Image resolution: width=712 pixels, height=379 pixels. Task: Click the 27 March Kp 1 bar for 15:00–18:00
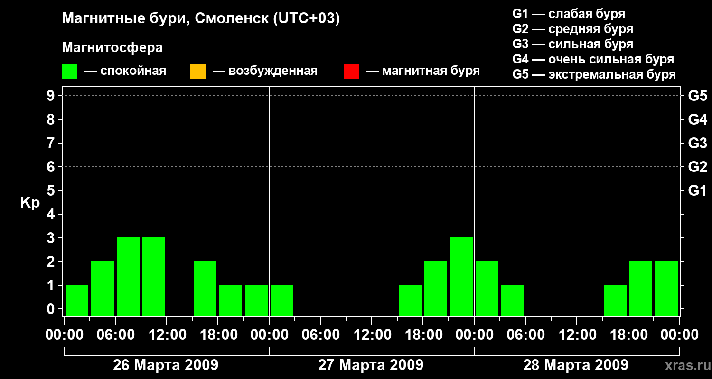[x=410, y=300]
